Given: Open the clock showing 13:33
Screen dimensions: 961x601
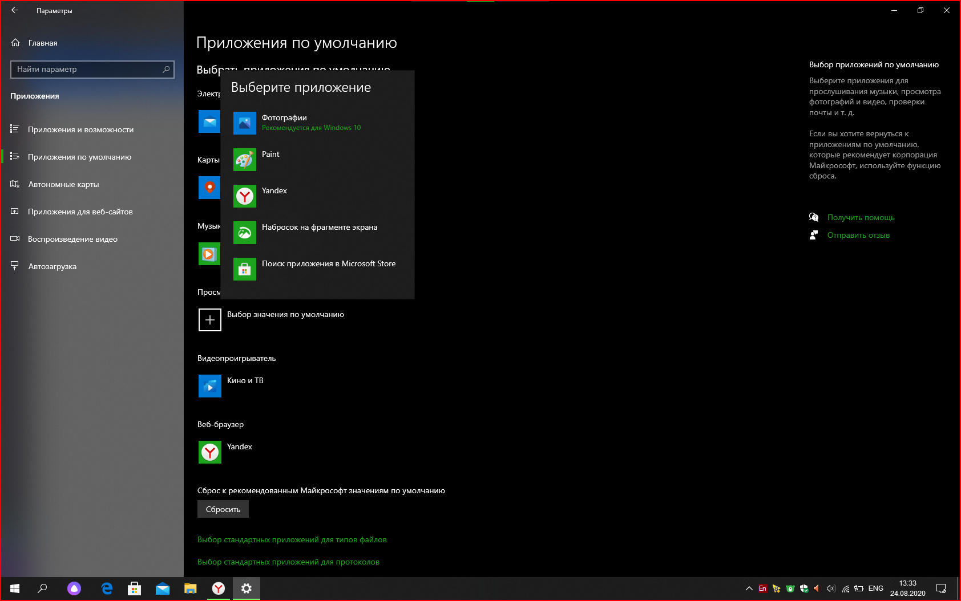Looking at the screenshot, I should [x=907, y=588].
